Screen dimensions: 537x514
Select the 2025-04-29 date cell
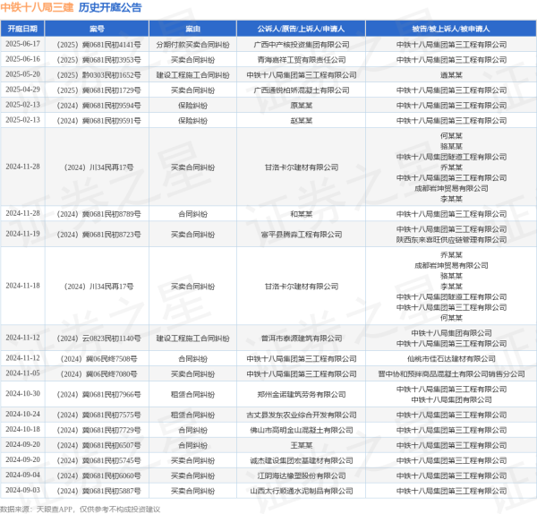point(22,90)
